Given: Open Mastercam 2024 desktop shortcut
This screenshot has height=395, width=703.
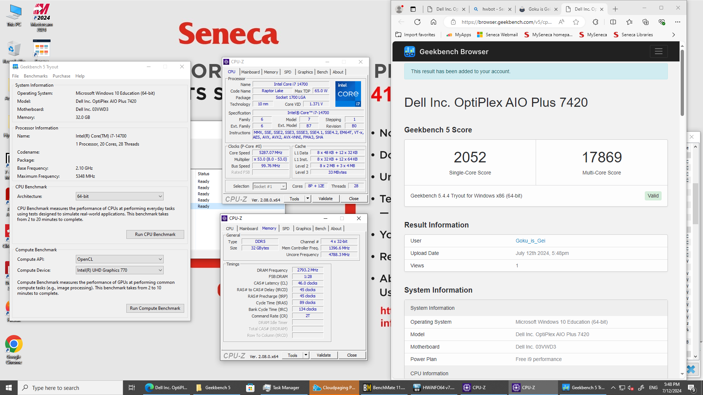Looking at the screenshot, I should pos(41,17).
